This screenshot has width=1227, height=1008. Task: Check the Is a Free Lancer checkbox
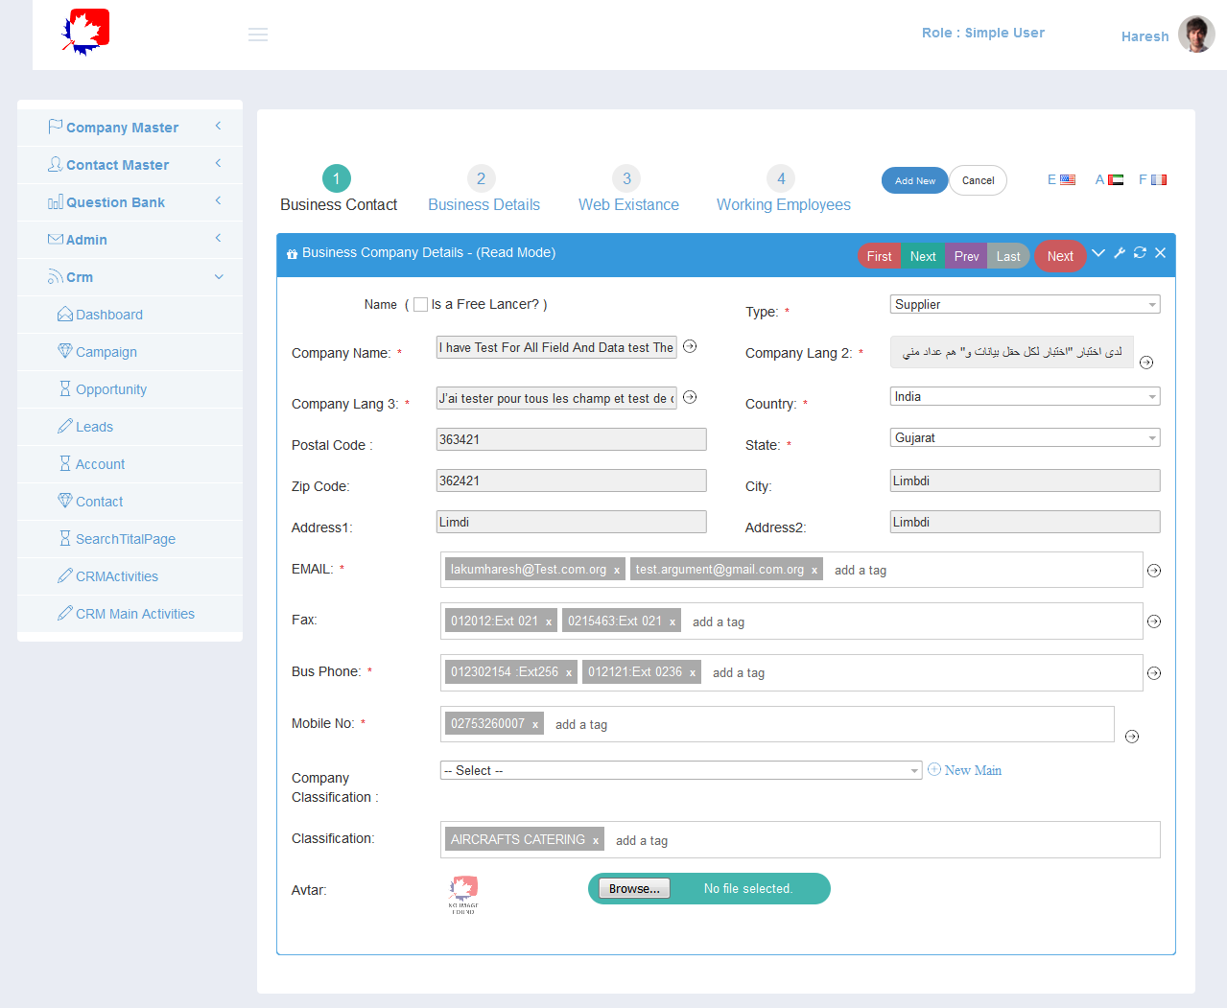coord(419,304)
